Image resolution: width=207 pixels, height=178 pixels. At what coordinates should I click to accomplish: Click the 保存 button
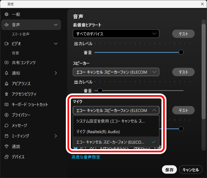169,170
